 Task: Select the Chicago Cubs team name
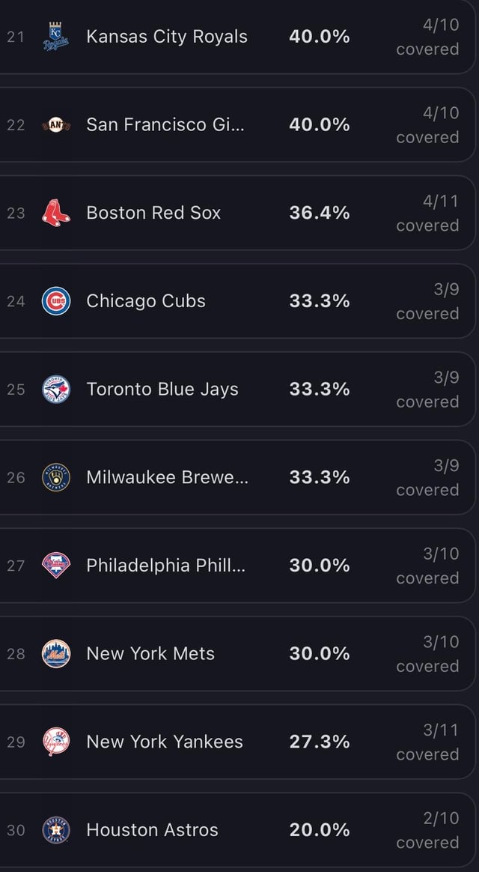click(146, 301)
